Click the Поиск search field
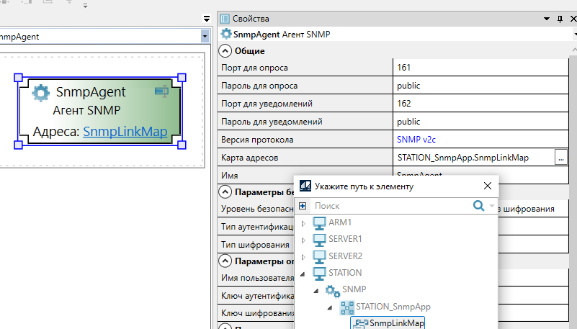This screenshot has height=329, width=577. 389,206
